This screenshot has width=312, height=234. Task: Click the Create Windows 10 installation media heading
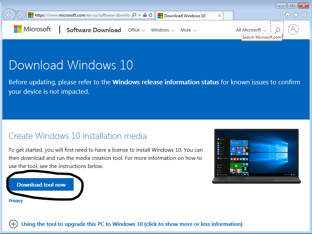[78, 136]
